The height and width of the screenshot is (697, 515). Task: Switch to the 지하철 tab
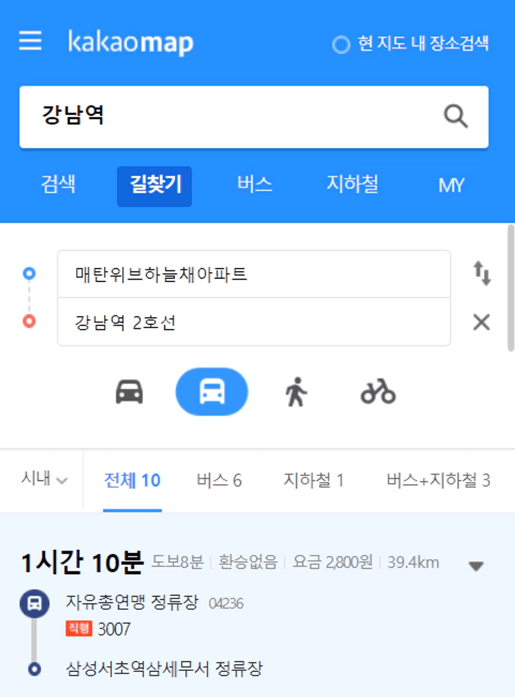(x=352, y=184)
